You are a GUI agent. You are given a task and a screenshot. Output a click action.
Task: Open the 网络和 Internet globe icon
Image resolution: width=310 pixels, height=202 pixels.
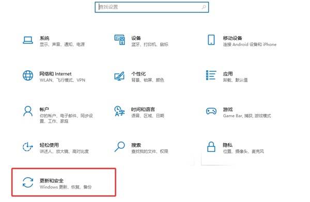click(x=28, y=75)
